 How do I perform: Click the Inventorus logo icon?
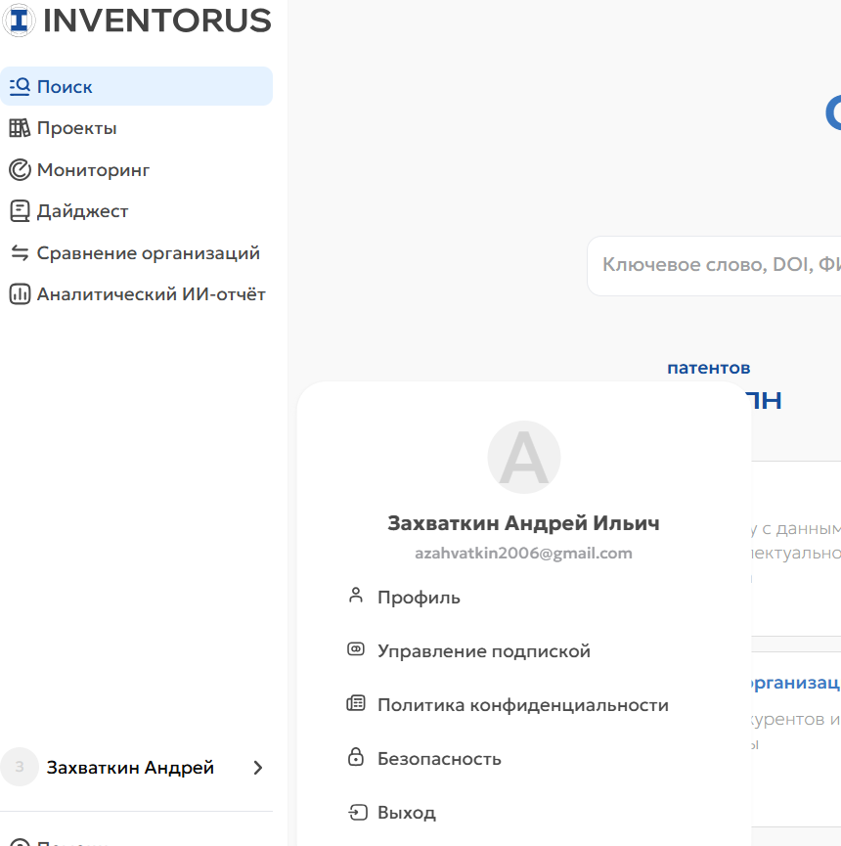19,20
